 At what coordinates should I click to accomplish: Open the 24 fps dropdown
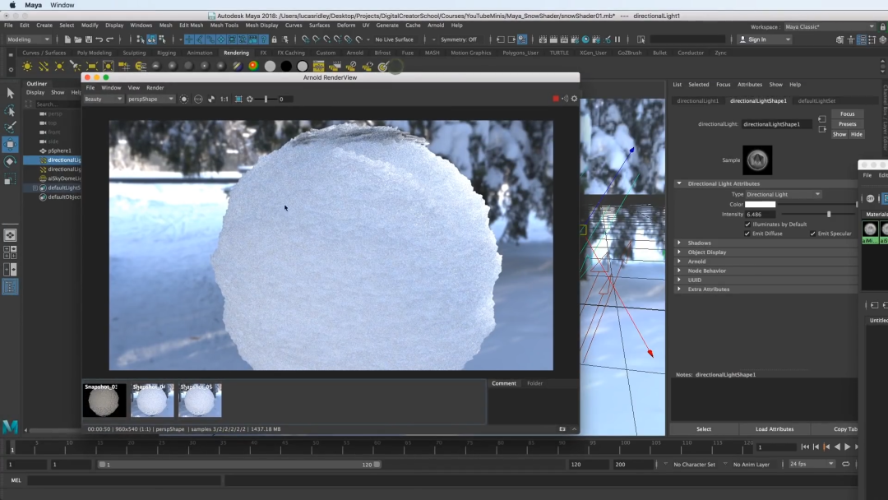point(812,464)
